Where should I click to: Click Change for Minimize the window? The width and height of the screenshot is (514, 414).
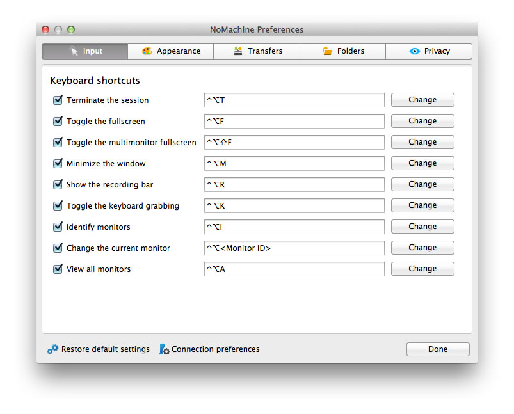(x=422, y=163)
